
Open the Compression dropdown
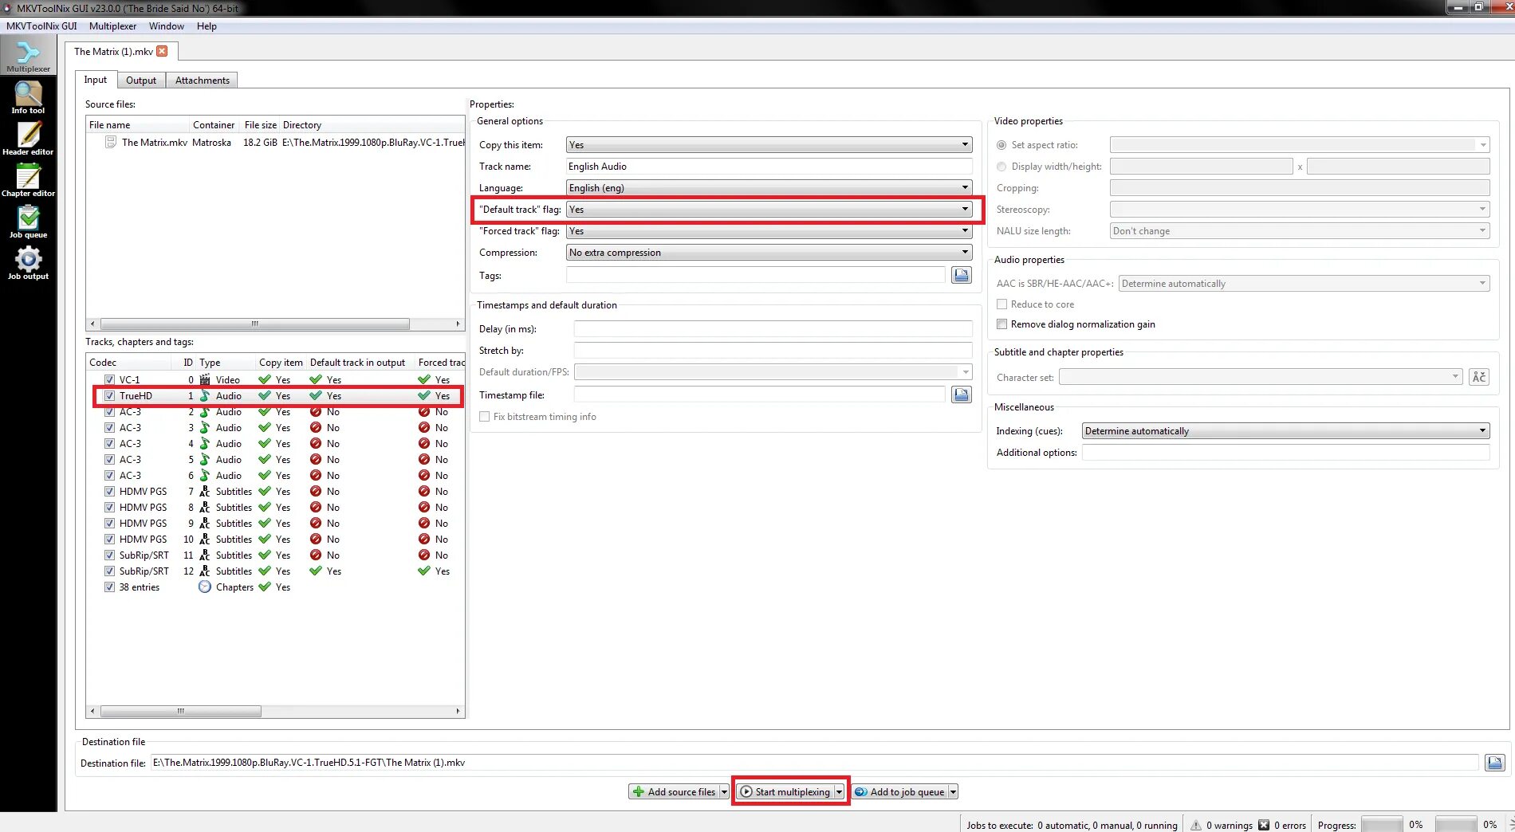(769, 252)
